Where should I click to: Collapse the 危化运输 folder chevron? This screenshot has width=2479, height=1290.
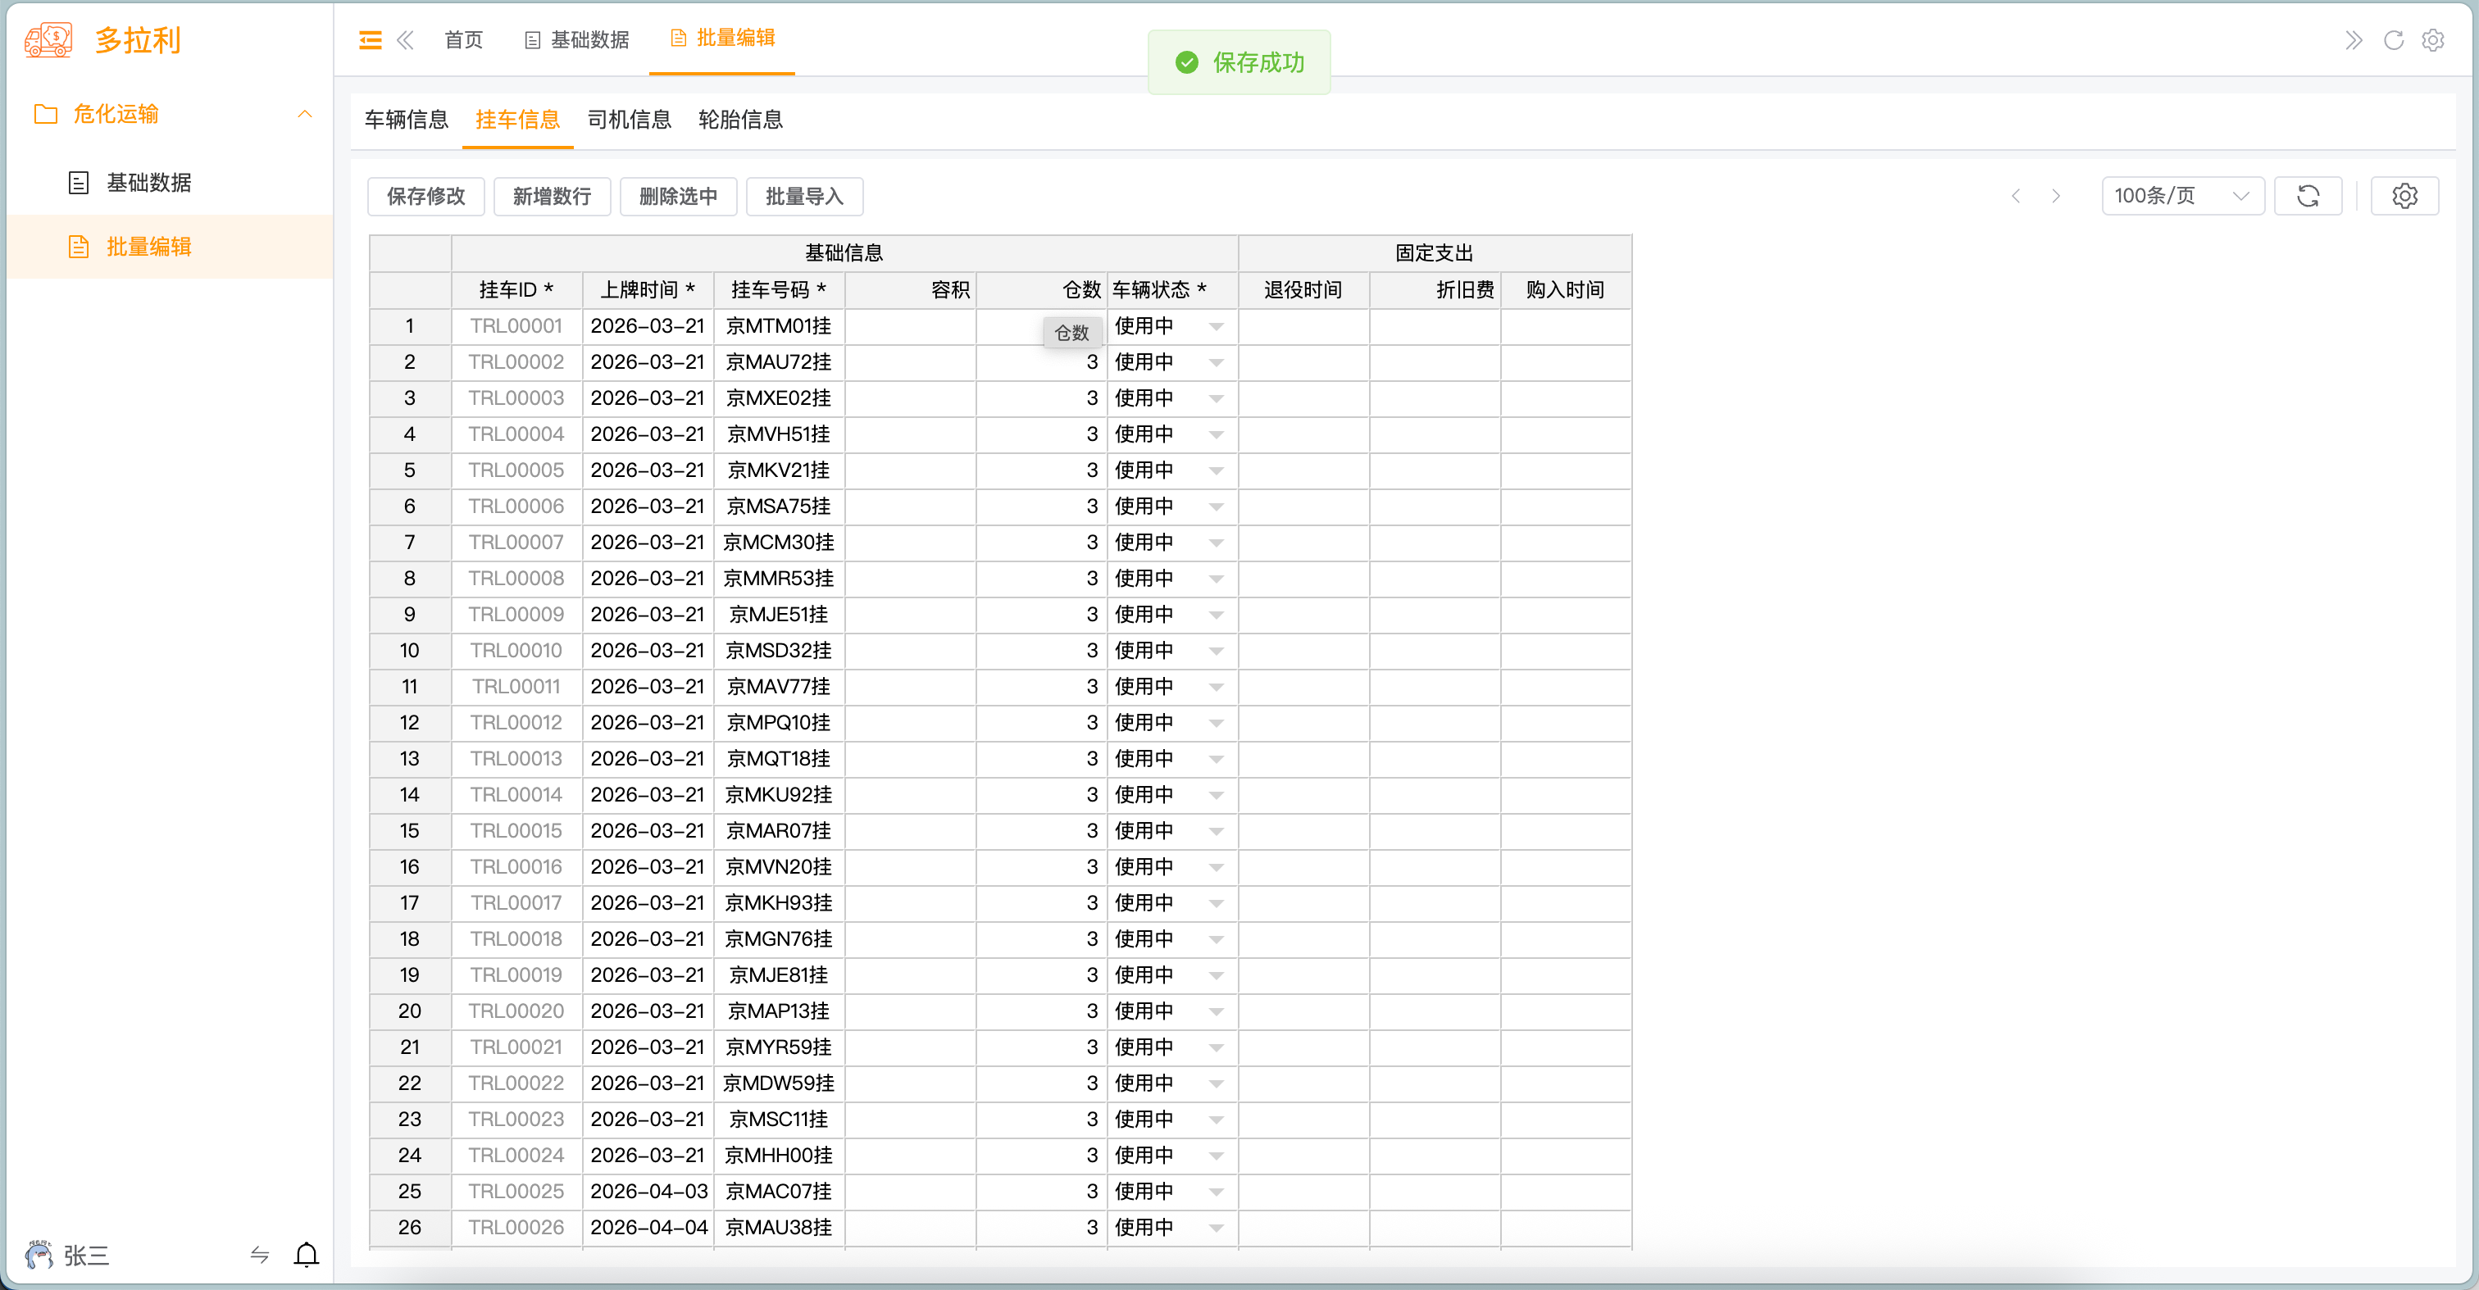click(x=305, y=114)
